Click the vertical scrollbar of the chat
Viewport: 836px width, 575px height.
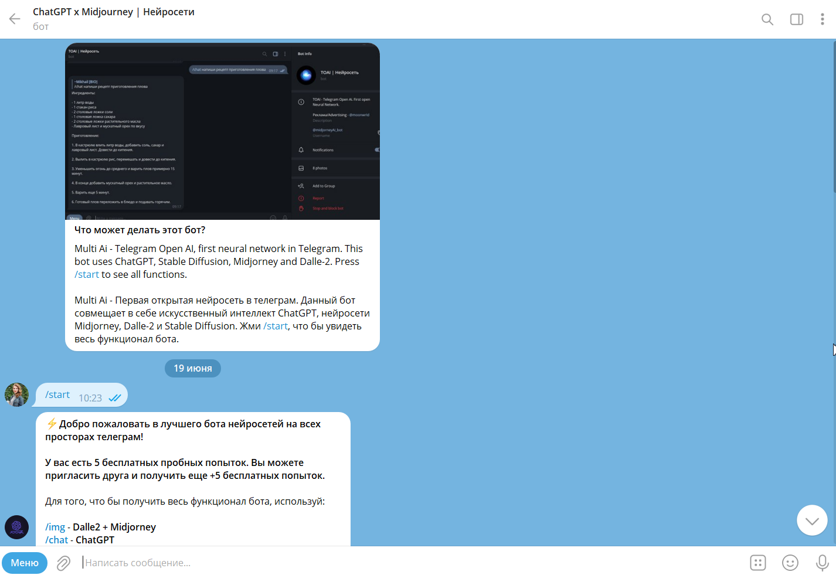tap(834, 117)
